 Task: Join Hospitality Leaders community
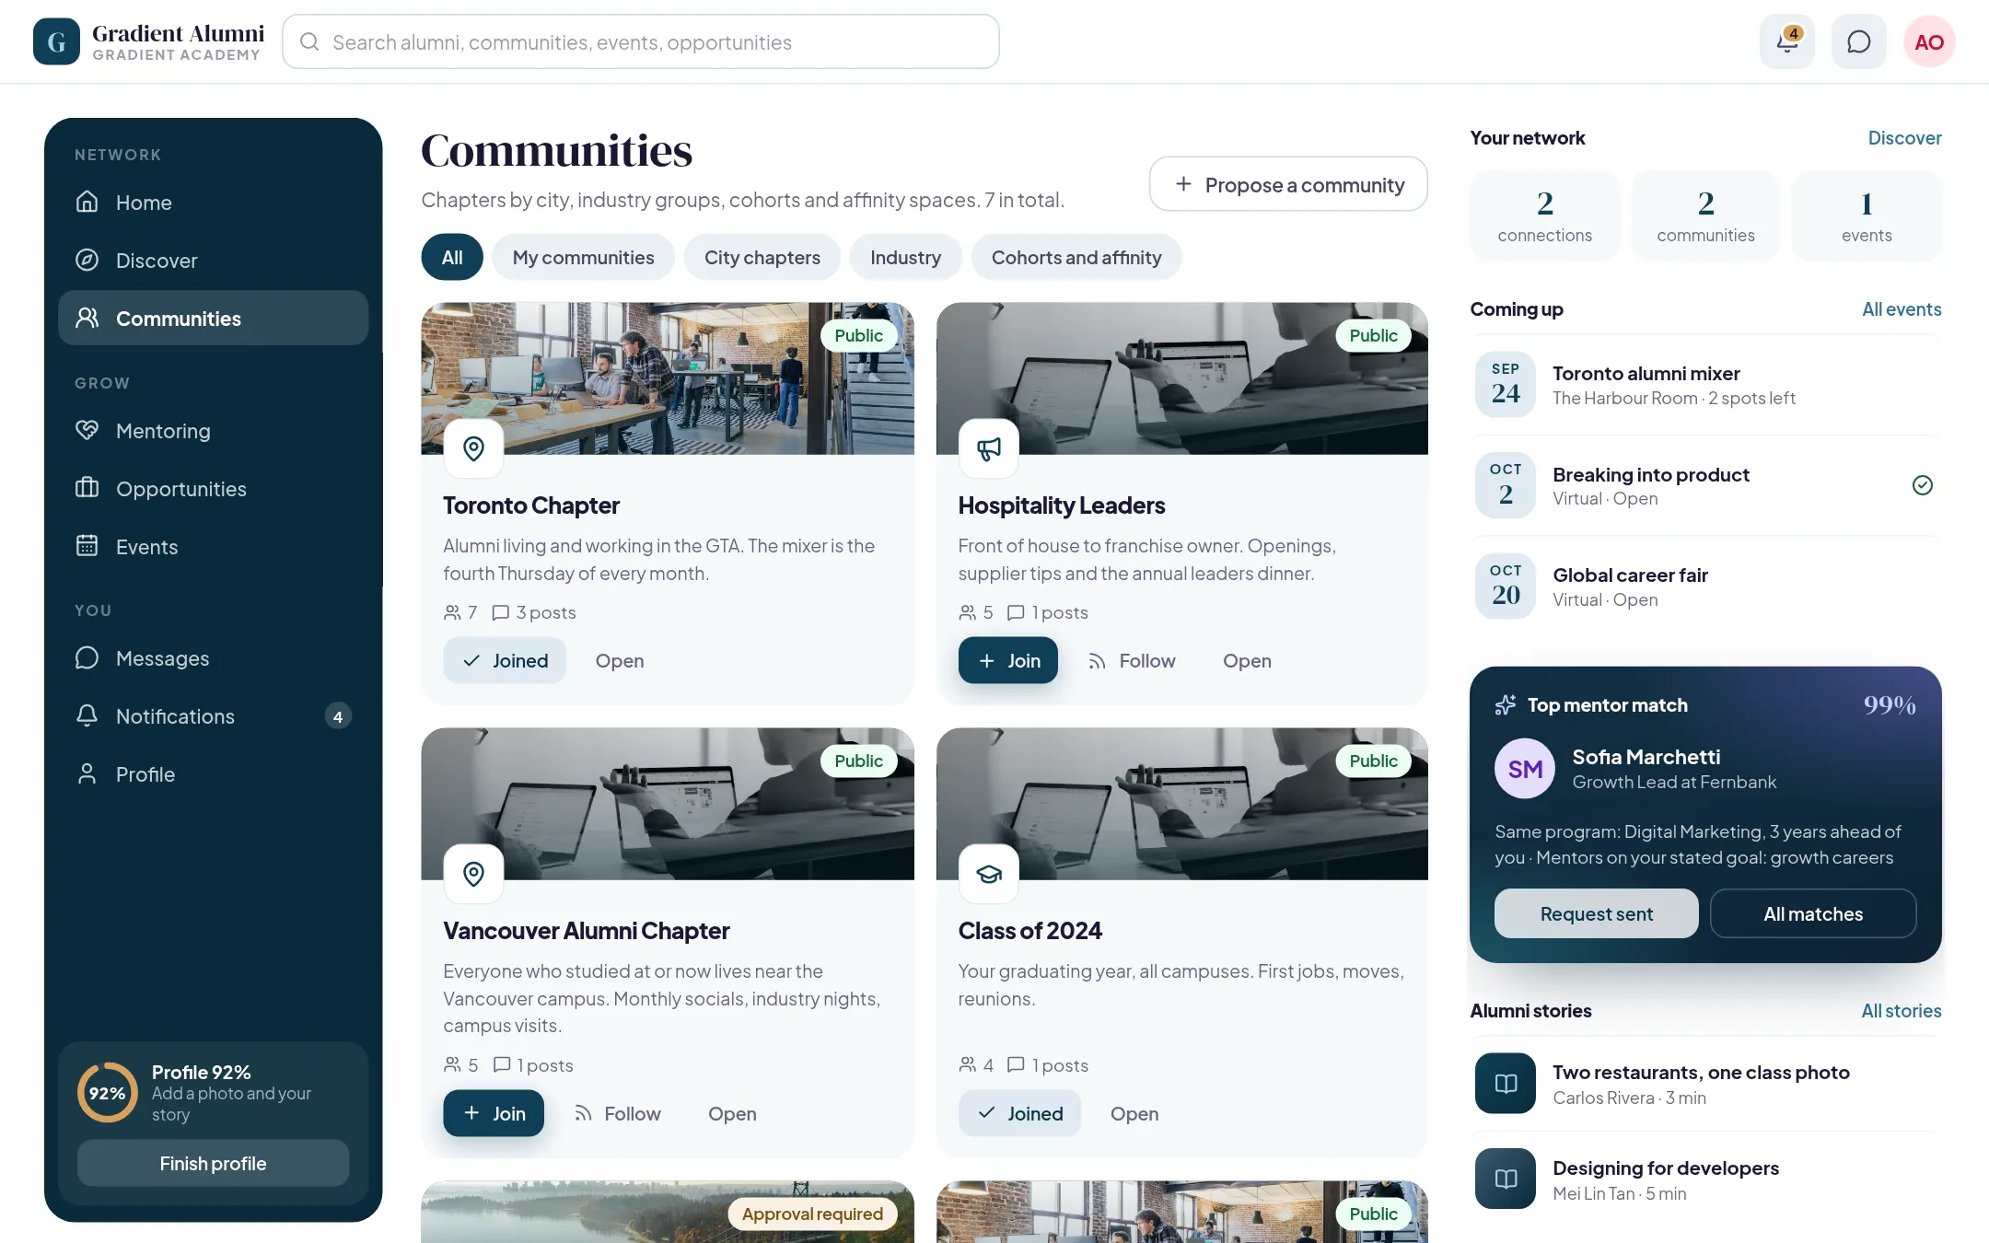[1008, 661]
